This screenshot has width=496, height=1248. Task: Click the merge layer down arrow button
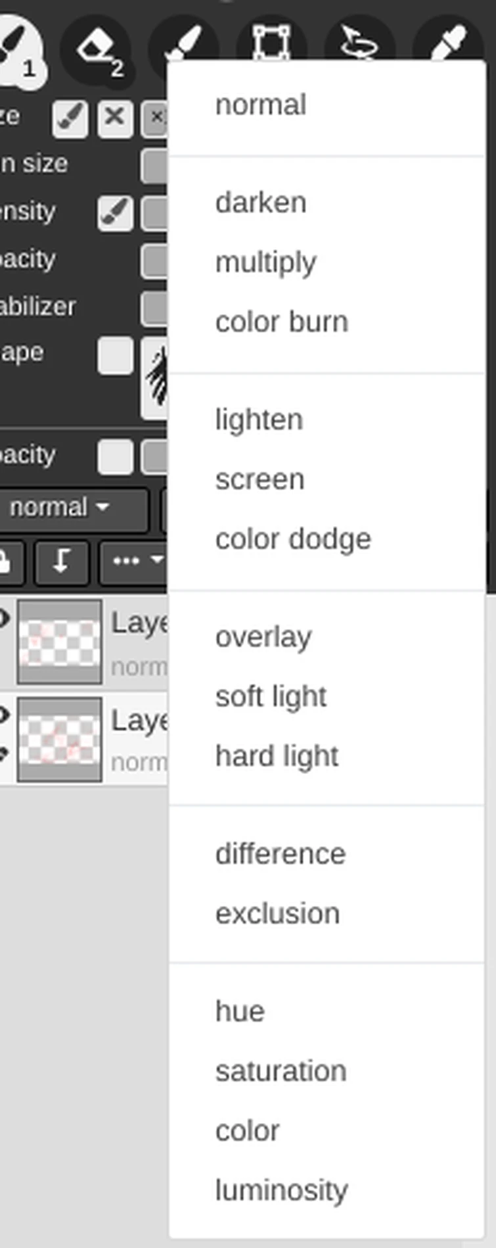[x=61, y=562]
